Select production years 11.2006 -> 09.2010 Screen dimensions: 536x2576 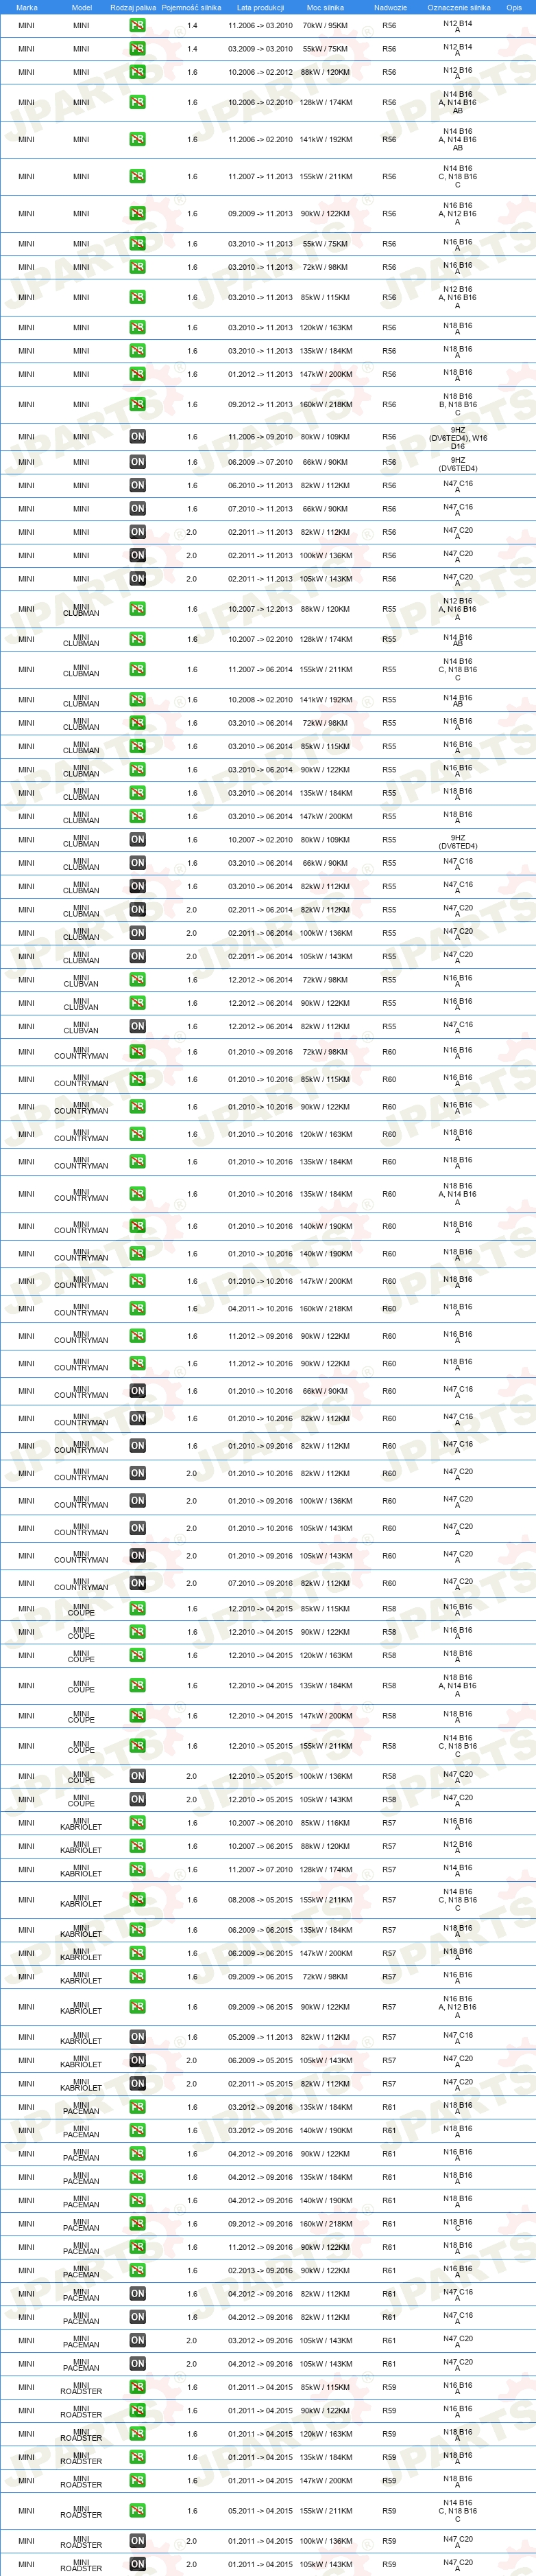click(x=260, y=436)
